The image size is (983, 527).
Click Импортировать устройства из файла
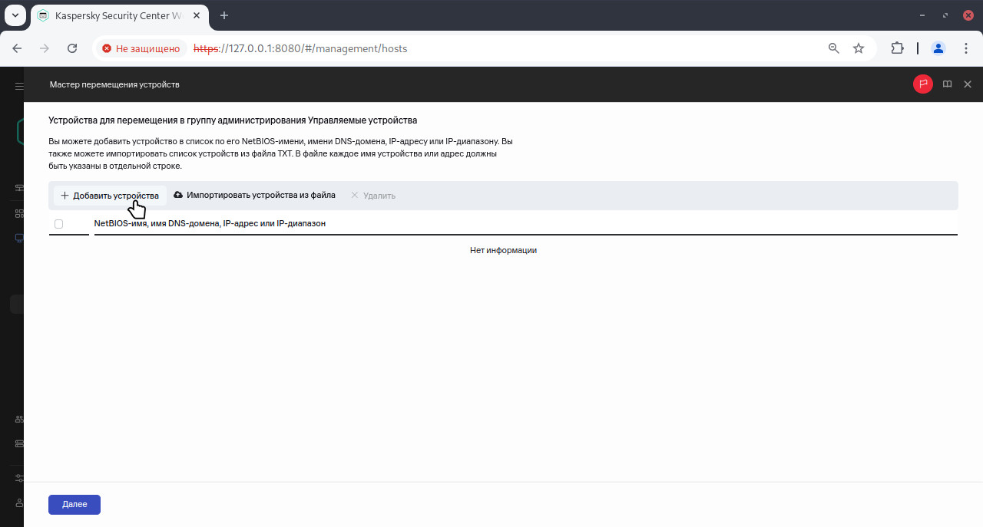click(255, 196)
